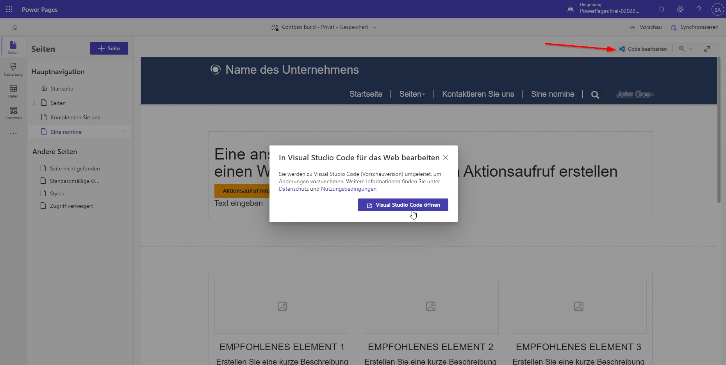
Task: Open the help question mark
Action: click(x=699, y=9)
